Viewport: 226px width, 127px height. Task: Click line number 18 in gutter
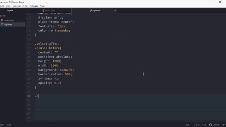click(29, 44)
